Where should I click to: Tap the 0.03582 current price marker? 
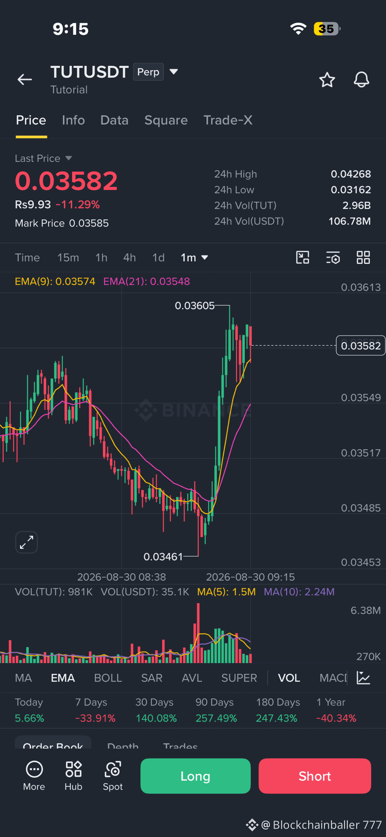click(x=361, y=346)
